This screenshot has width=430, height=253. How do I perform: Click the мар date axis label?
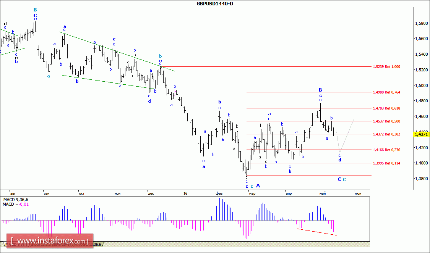pos(252,193)
